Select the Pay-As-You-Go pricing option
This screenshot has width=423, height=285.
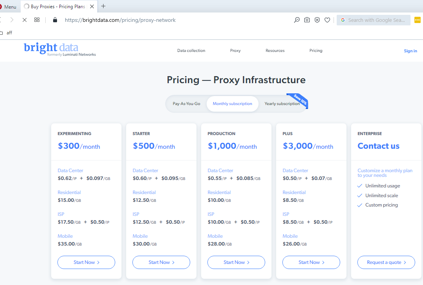click(186, 104)
